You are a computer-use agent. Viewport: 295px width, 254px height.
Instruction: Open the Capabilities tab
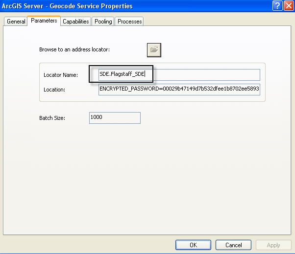click(76, 22)
